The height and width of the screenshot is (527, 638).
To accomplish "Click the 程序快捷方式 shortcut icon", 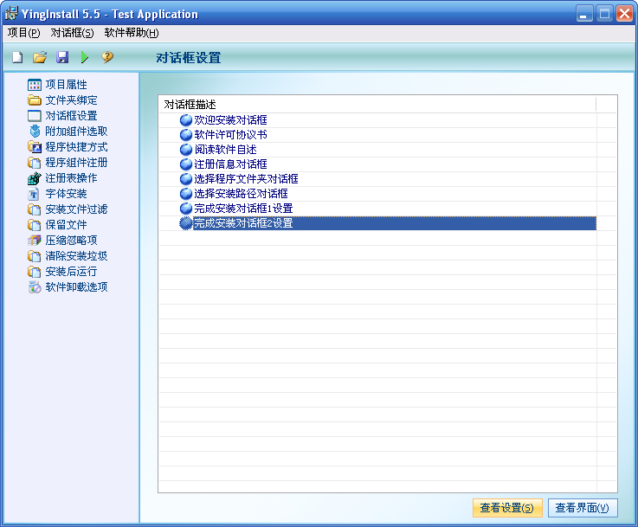I will (35, 147).
